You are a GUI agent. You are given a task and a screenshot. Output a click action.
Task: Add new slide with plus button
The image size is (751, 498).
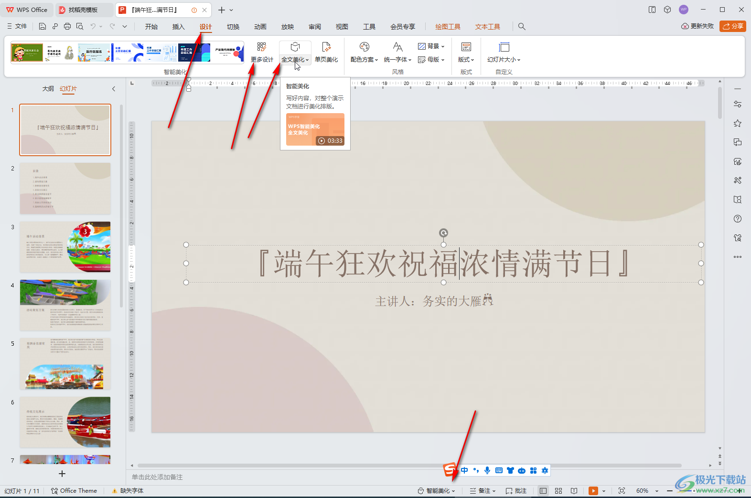pos(62,474)
